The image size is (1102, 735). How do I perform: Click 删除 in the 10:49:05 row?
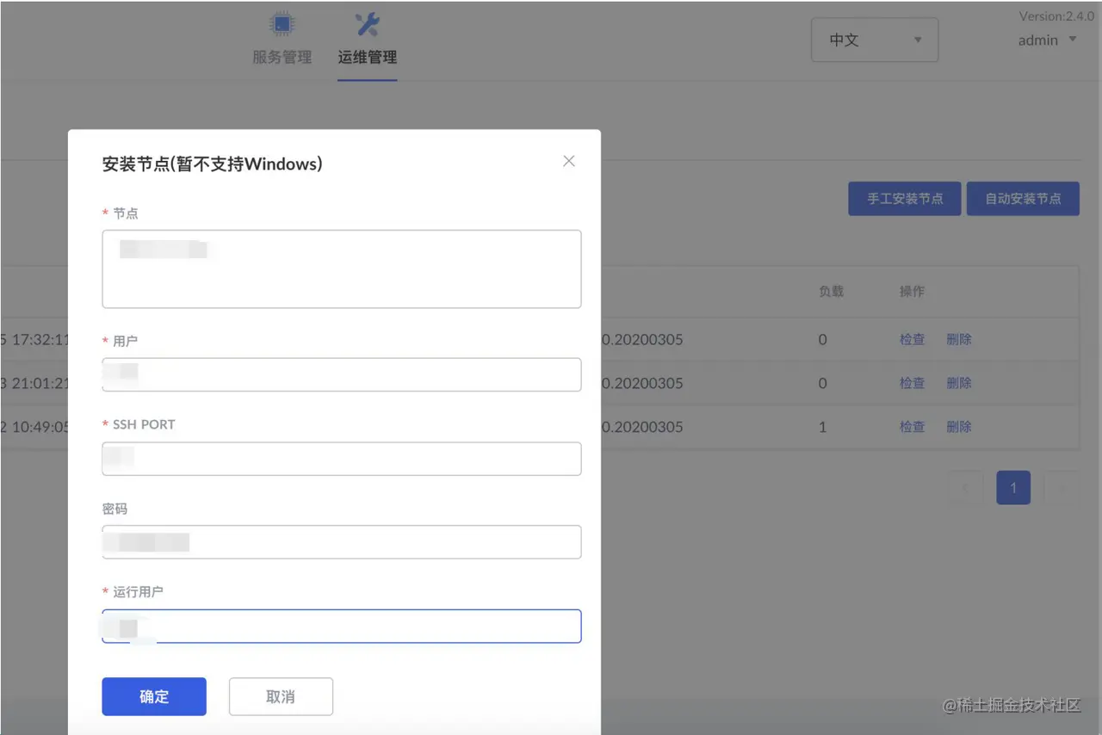(959, 427)
